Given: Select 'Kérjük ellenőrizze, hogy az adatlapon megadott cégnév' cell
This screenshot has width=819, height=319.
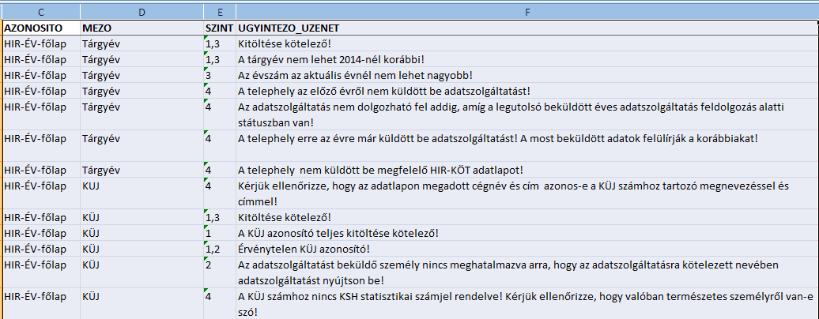Looking at the screenshot, I should [527, 193].
